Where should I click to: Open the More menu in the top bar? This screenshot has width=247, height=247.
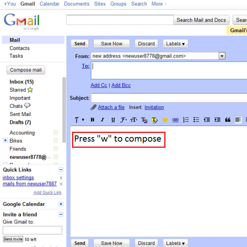pyautogui.click(x=159, y=4)
